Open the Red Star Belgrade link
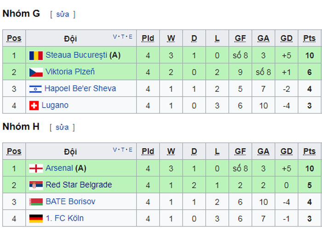Image resolution: width=322 pixels, height=229 pixels. pos(79,185)
